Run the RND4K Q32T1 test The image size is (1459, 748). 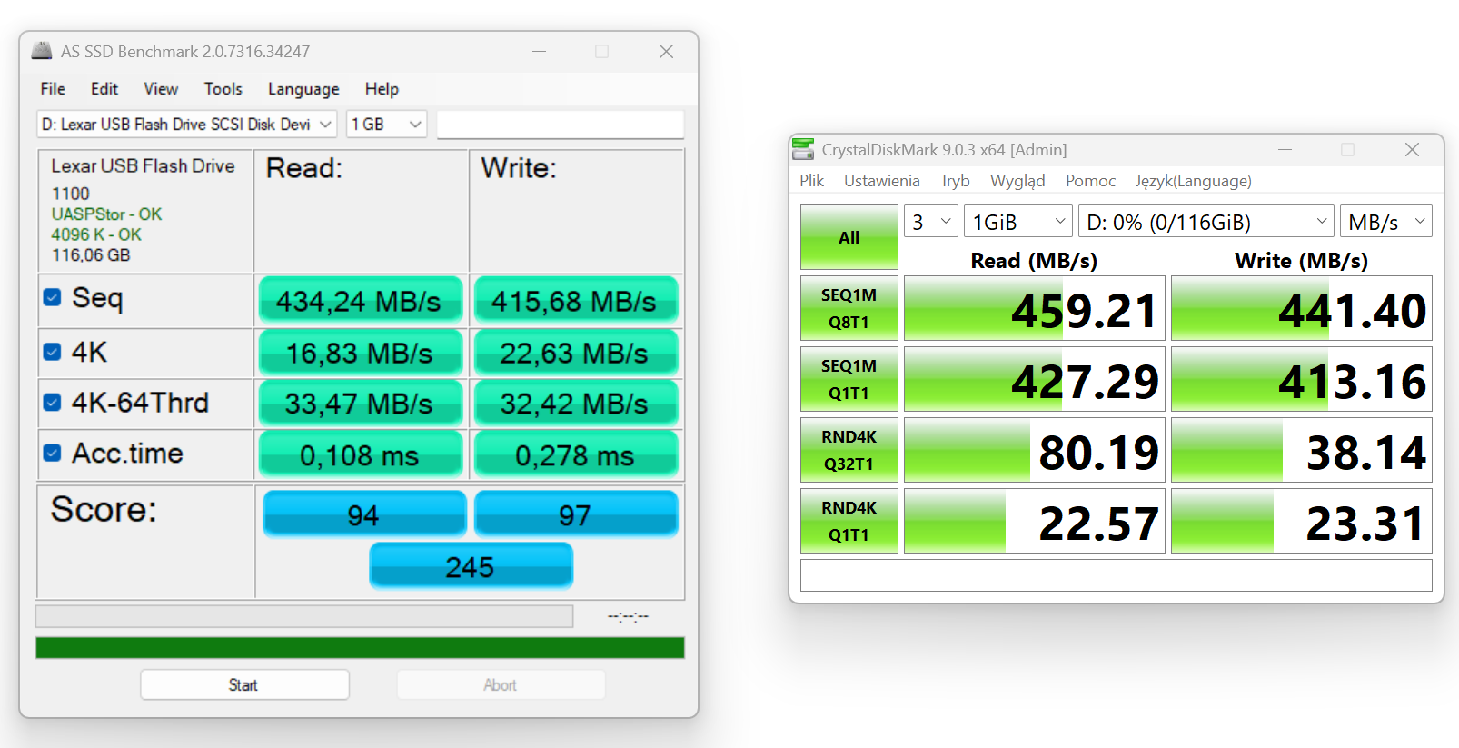[x=849, y=450]
